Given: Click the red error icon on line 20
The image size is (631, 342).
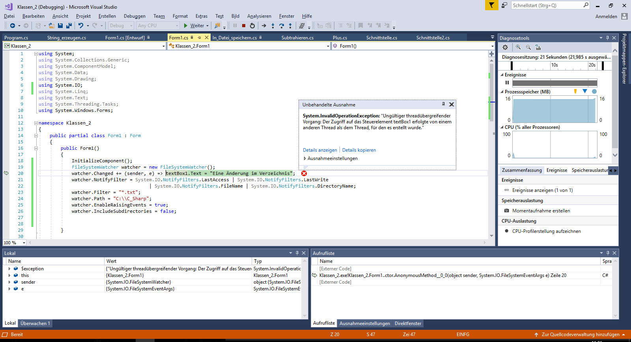Looking at the screenshot, I should (x=304, y=173).
